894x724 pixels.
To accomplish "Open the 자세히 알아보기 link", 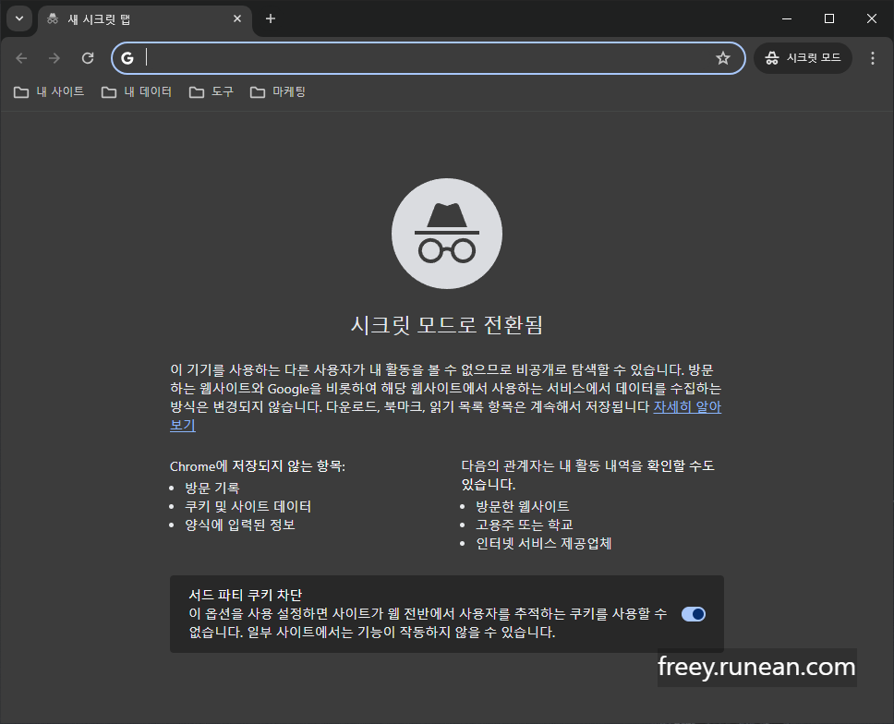I will pos(687,407).
